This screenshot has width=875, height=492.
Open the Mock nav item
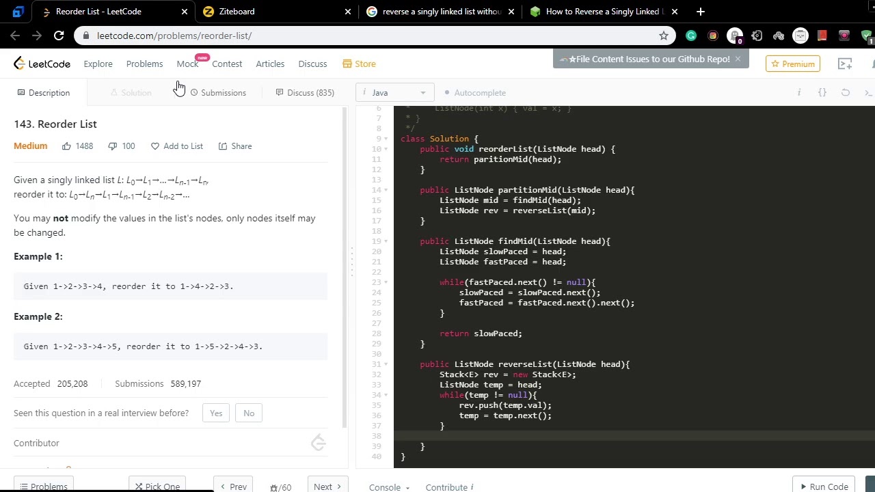pos(187,64)
